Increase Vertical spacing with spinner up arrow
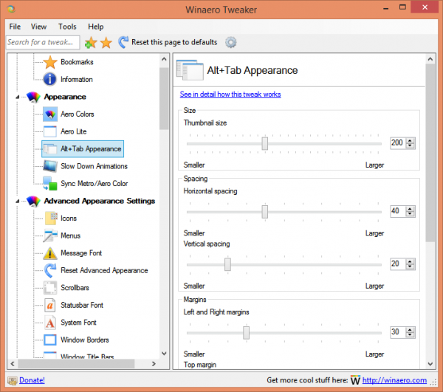Image resolution: width=443 pixels, height=392 pixels. pos(410,261)
